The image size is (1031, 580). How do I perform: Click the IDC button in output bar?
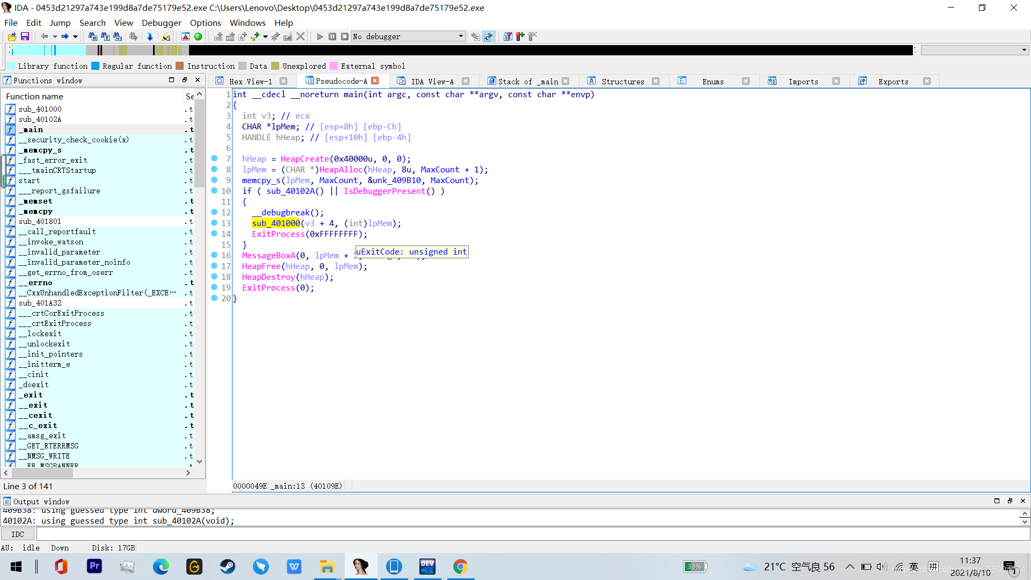pos(18,534)
